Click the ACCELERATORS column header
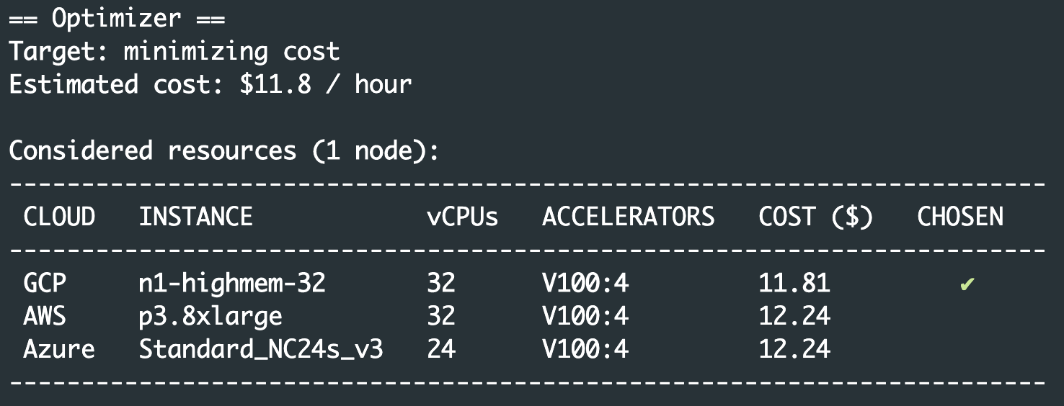Image resolution: width=1064 pixels, height=406 pixels. point(629,217)
